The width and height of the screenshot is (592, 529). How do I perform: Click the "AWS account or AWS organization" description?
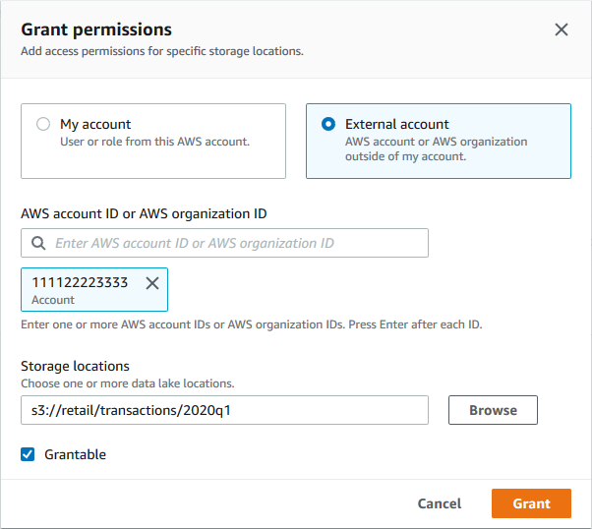[436, 142]
